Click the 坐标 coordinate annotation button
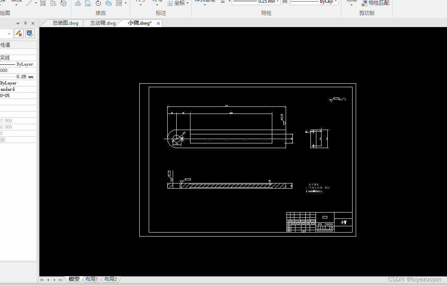 pos(176,3)
